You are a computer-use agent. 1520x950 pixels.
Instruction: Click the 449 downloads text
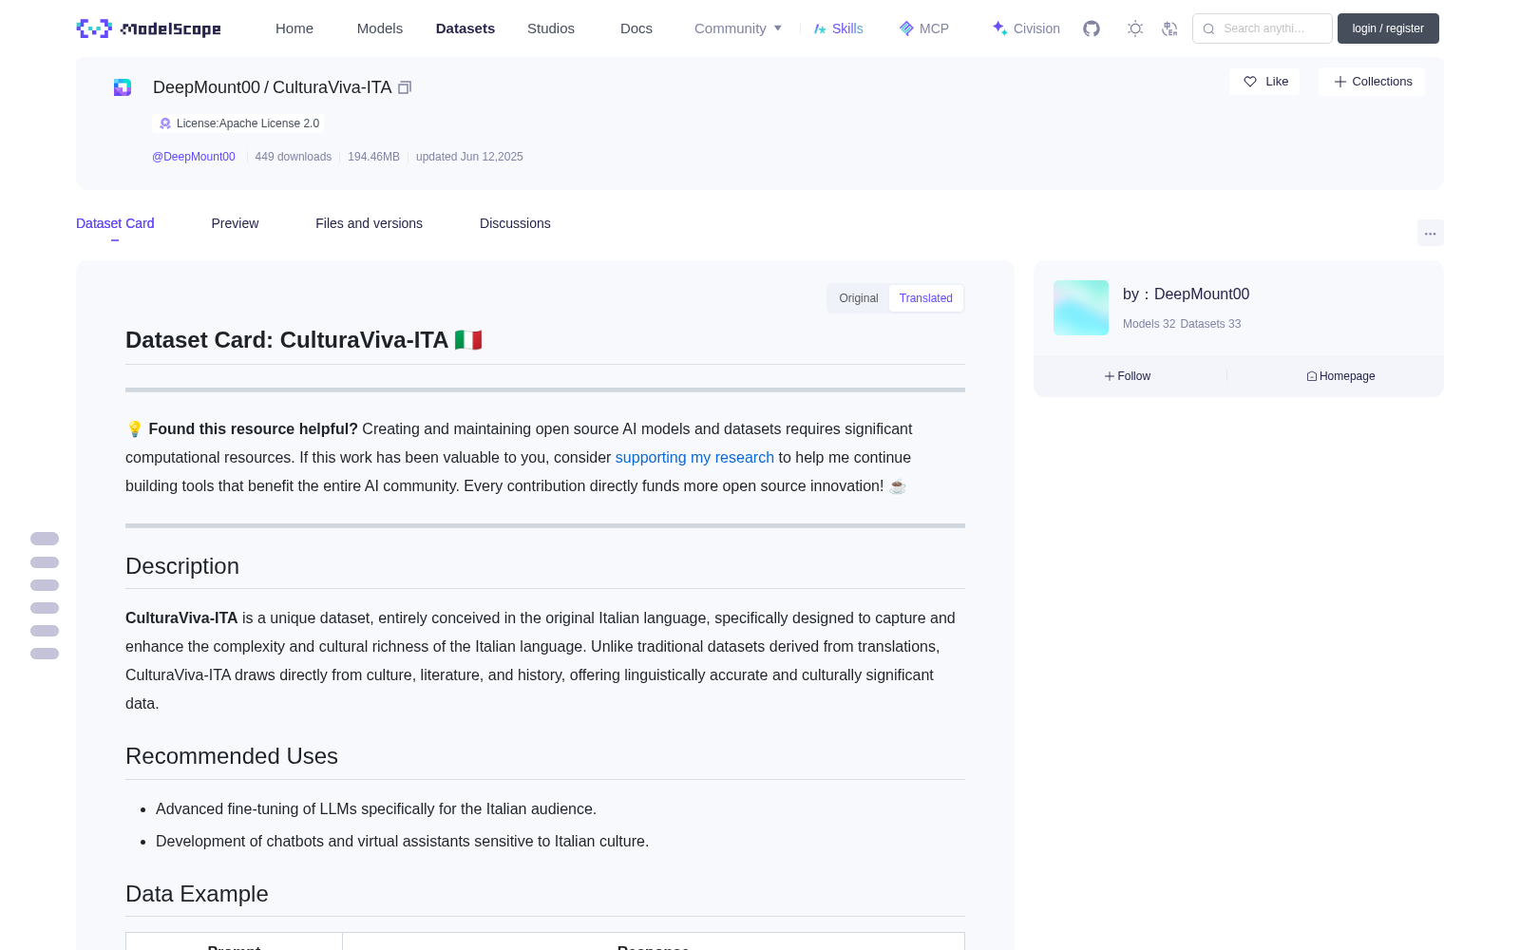pyautogui.click(x=293, y=157)
